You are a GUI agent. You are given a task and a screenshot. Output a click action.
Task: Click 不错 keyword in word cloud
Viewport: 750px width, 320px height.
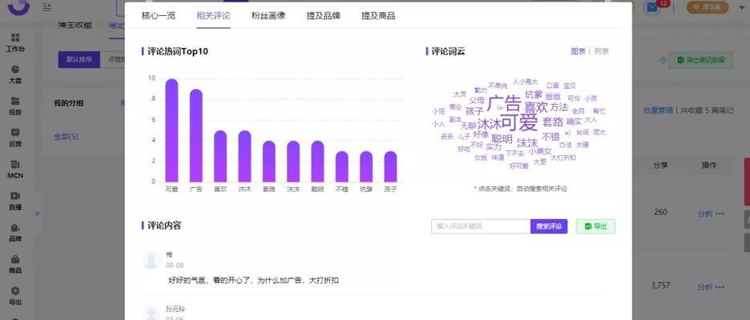tap(550, 137)
